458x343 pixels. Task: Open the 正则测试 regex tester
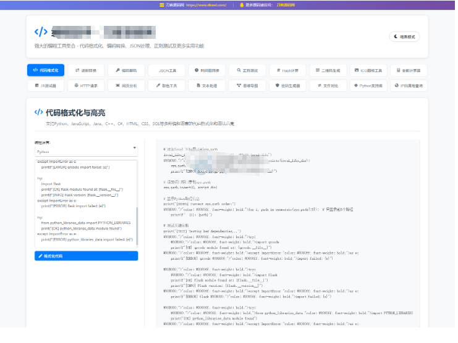pos(247,70)
